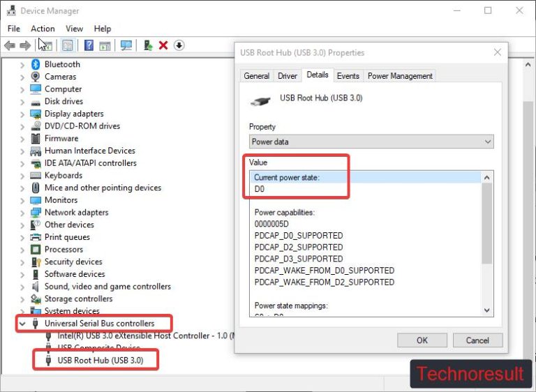Select the 'Current power state:' value row
This screenshot has height=392, width=536.
[366, 177]
